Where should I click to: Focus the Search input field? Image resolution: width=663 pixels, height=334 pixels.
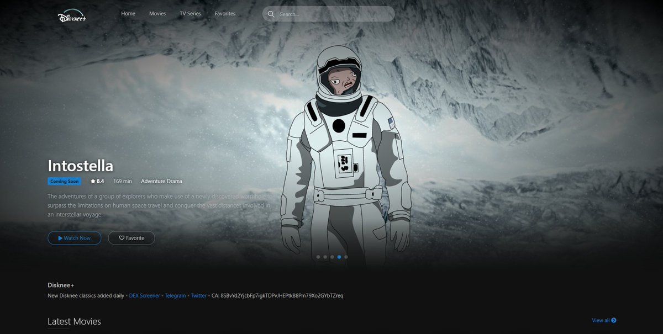point(328,14)
